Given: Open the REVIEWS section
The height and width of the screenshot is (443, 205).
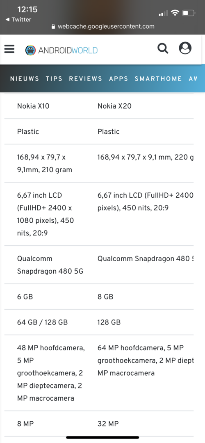Looking at the screenshot, I should pyautogui.click(x=86, y=79).
